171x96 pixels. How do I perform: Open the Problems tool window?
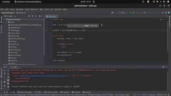pos(65,92)
